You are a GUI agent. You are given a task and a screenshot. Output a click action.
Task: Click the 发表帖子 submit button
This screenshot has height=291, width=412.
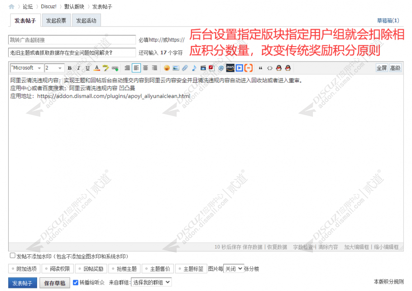pyautogui.click(x=23, y=283)
